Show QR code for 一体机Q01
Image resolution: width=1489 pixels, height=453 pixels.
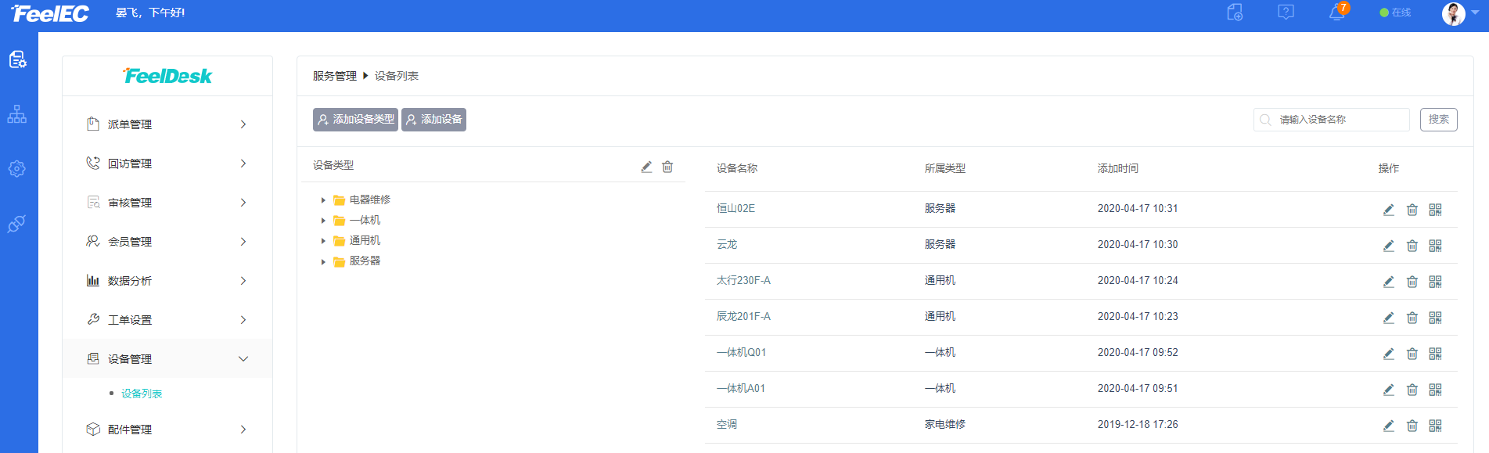1435,354
